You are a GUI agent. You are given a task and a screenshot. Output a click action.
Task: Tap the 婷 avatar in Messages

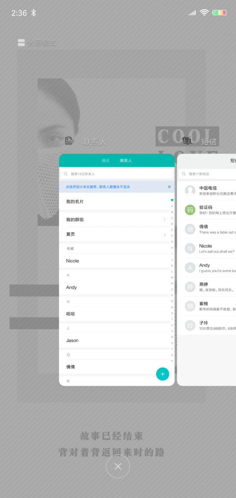coord(190,287)
